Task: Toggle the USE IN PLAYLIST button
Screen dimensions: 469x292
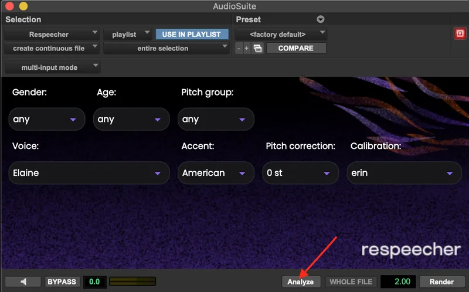Action: pyautogui.click(x=192, y=35)
